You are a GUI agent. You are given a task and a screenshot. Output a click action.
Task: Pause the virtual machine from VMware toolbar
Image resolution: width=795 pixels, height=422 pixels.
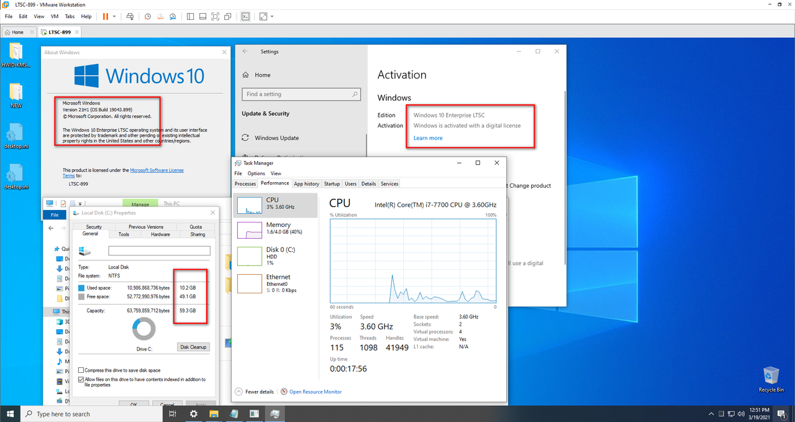point(105,16)
